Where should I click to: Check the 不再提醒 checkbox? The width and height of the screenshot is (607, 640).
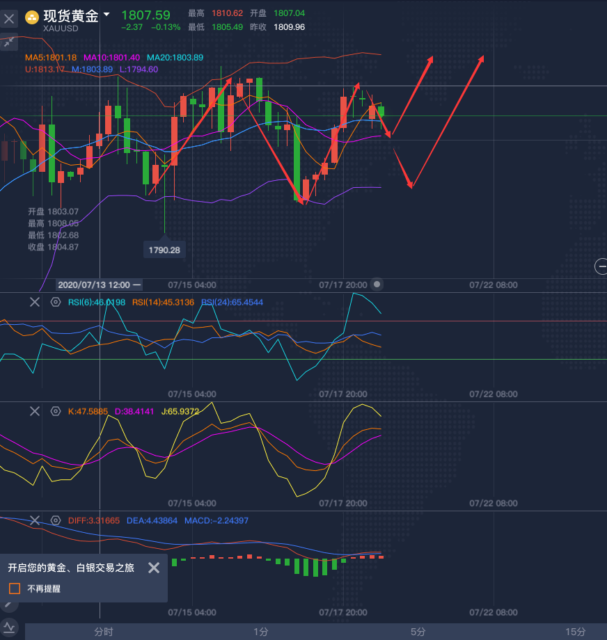15,589
